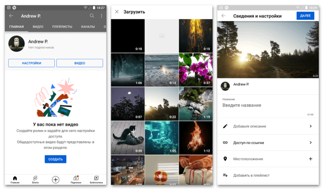
Task: Expand the Добавьте описание chevron
Action: [311, 126]
